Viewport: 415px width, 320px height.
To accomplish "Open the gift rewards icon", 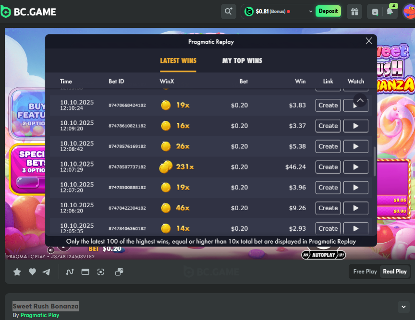I will click(x=354, y=12).
